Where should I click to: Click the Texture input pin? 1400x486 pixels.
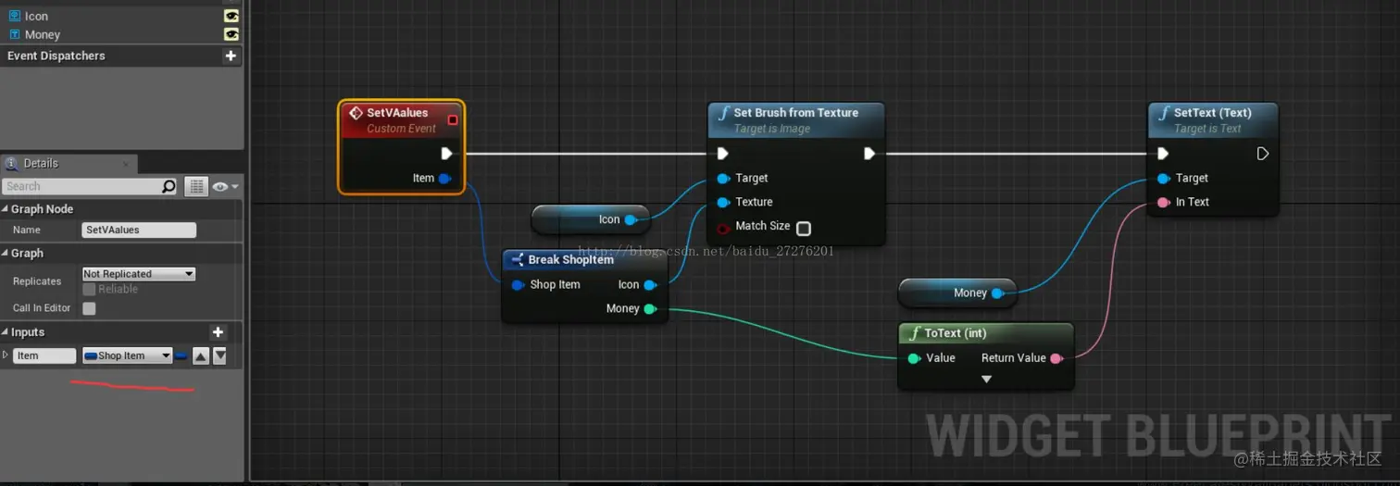[722, 202]
